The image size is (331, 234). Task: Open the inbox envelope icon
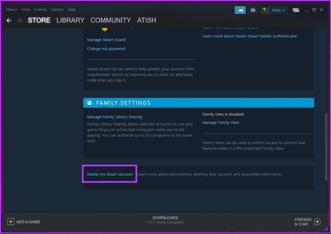point(253,10)
